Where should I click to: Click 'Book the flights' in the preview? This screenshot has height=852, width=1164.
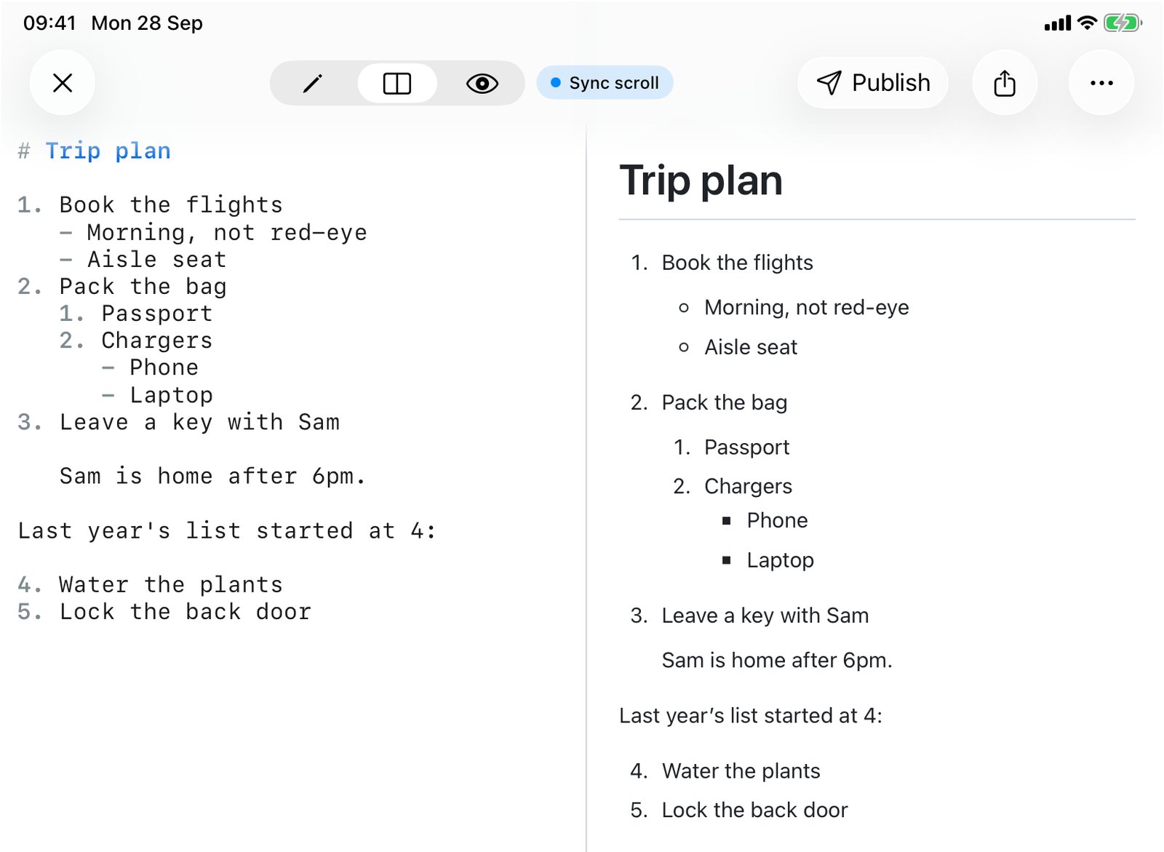pos(738,263)
